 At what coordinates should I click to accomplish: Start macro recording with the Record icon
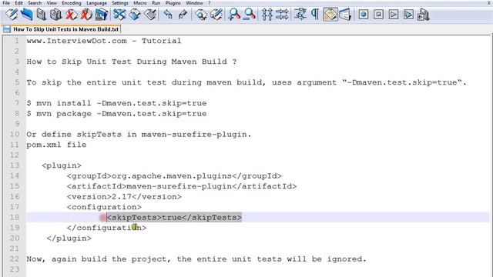tap(364, 15)
